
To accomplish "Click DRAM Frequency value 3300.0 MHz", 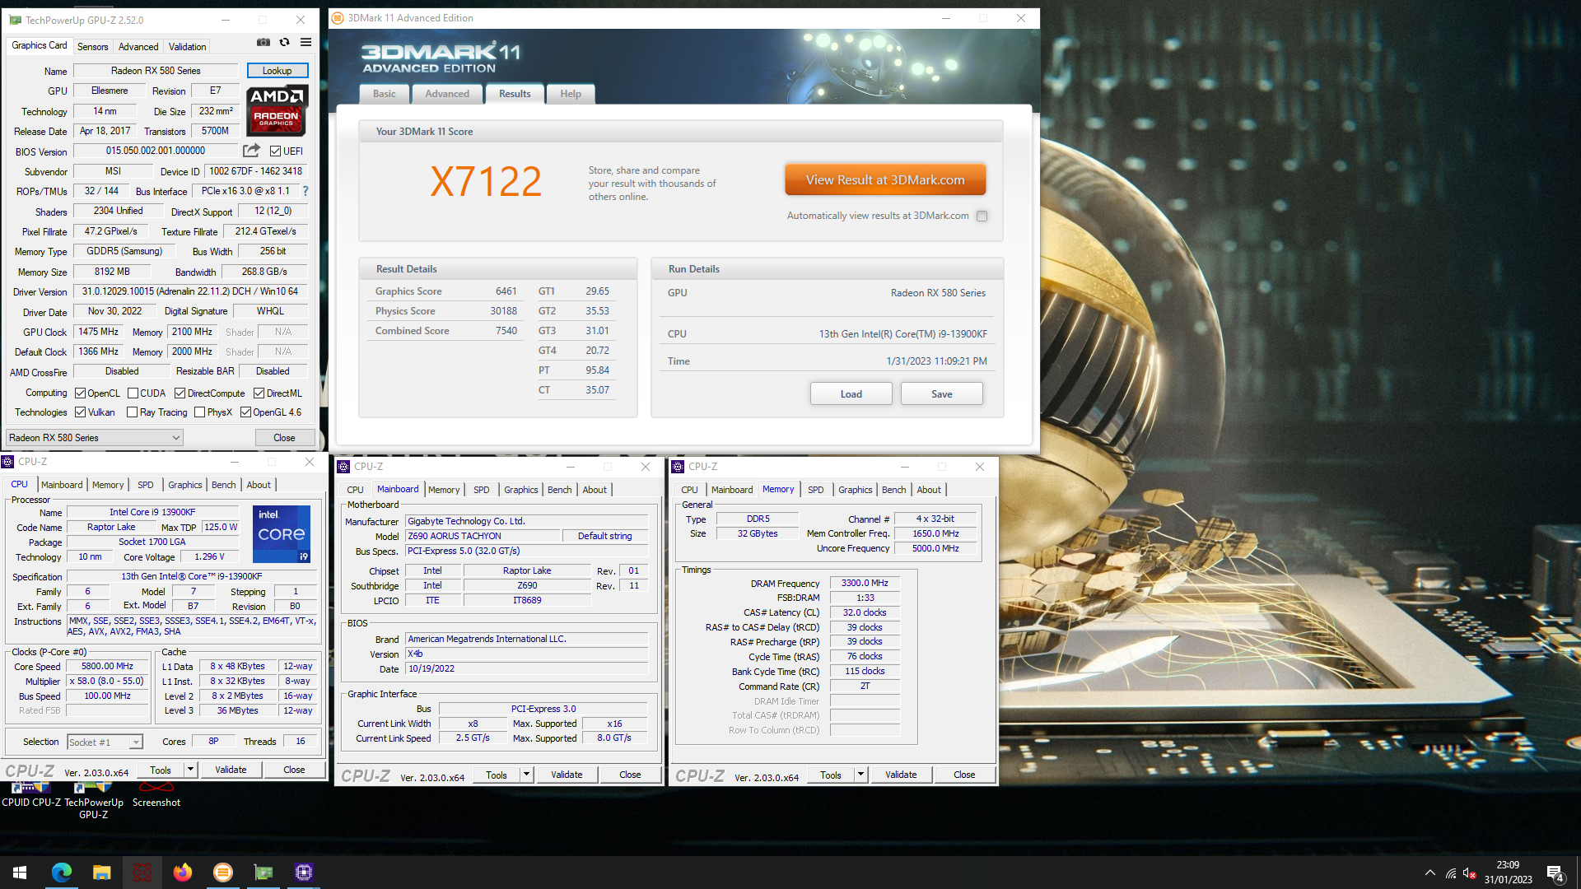I will click(x=865, y=583).
